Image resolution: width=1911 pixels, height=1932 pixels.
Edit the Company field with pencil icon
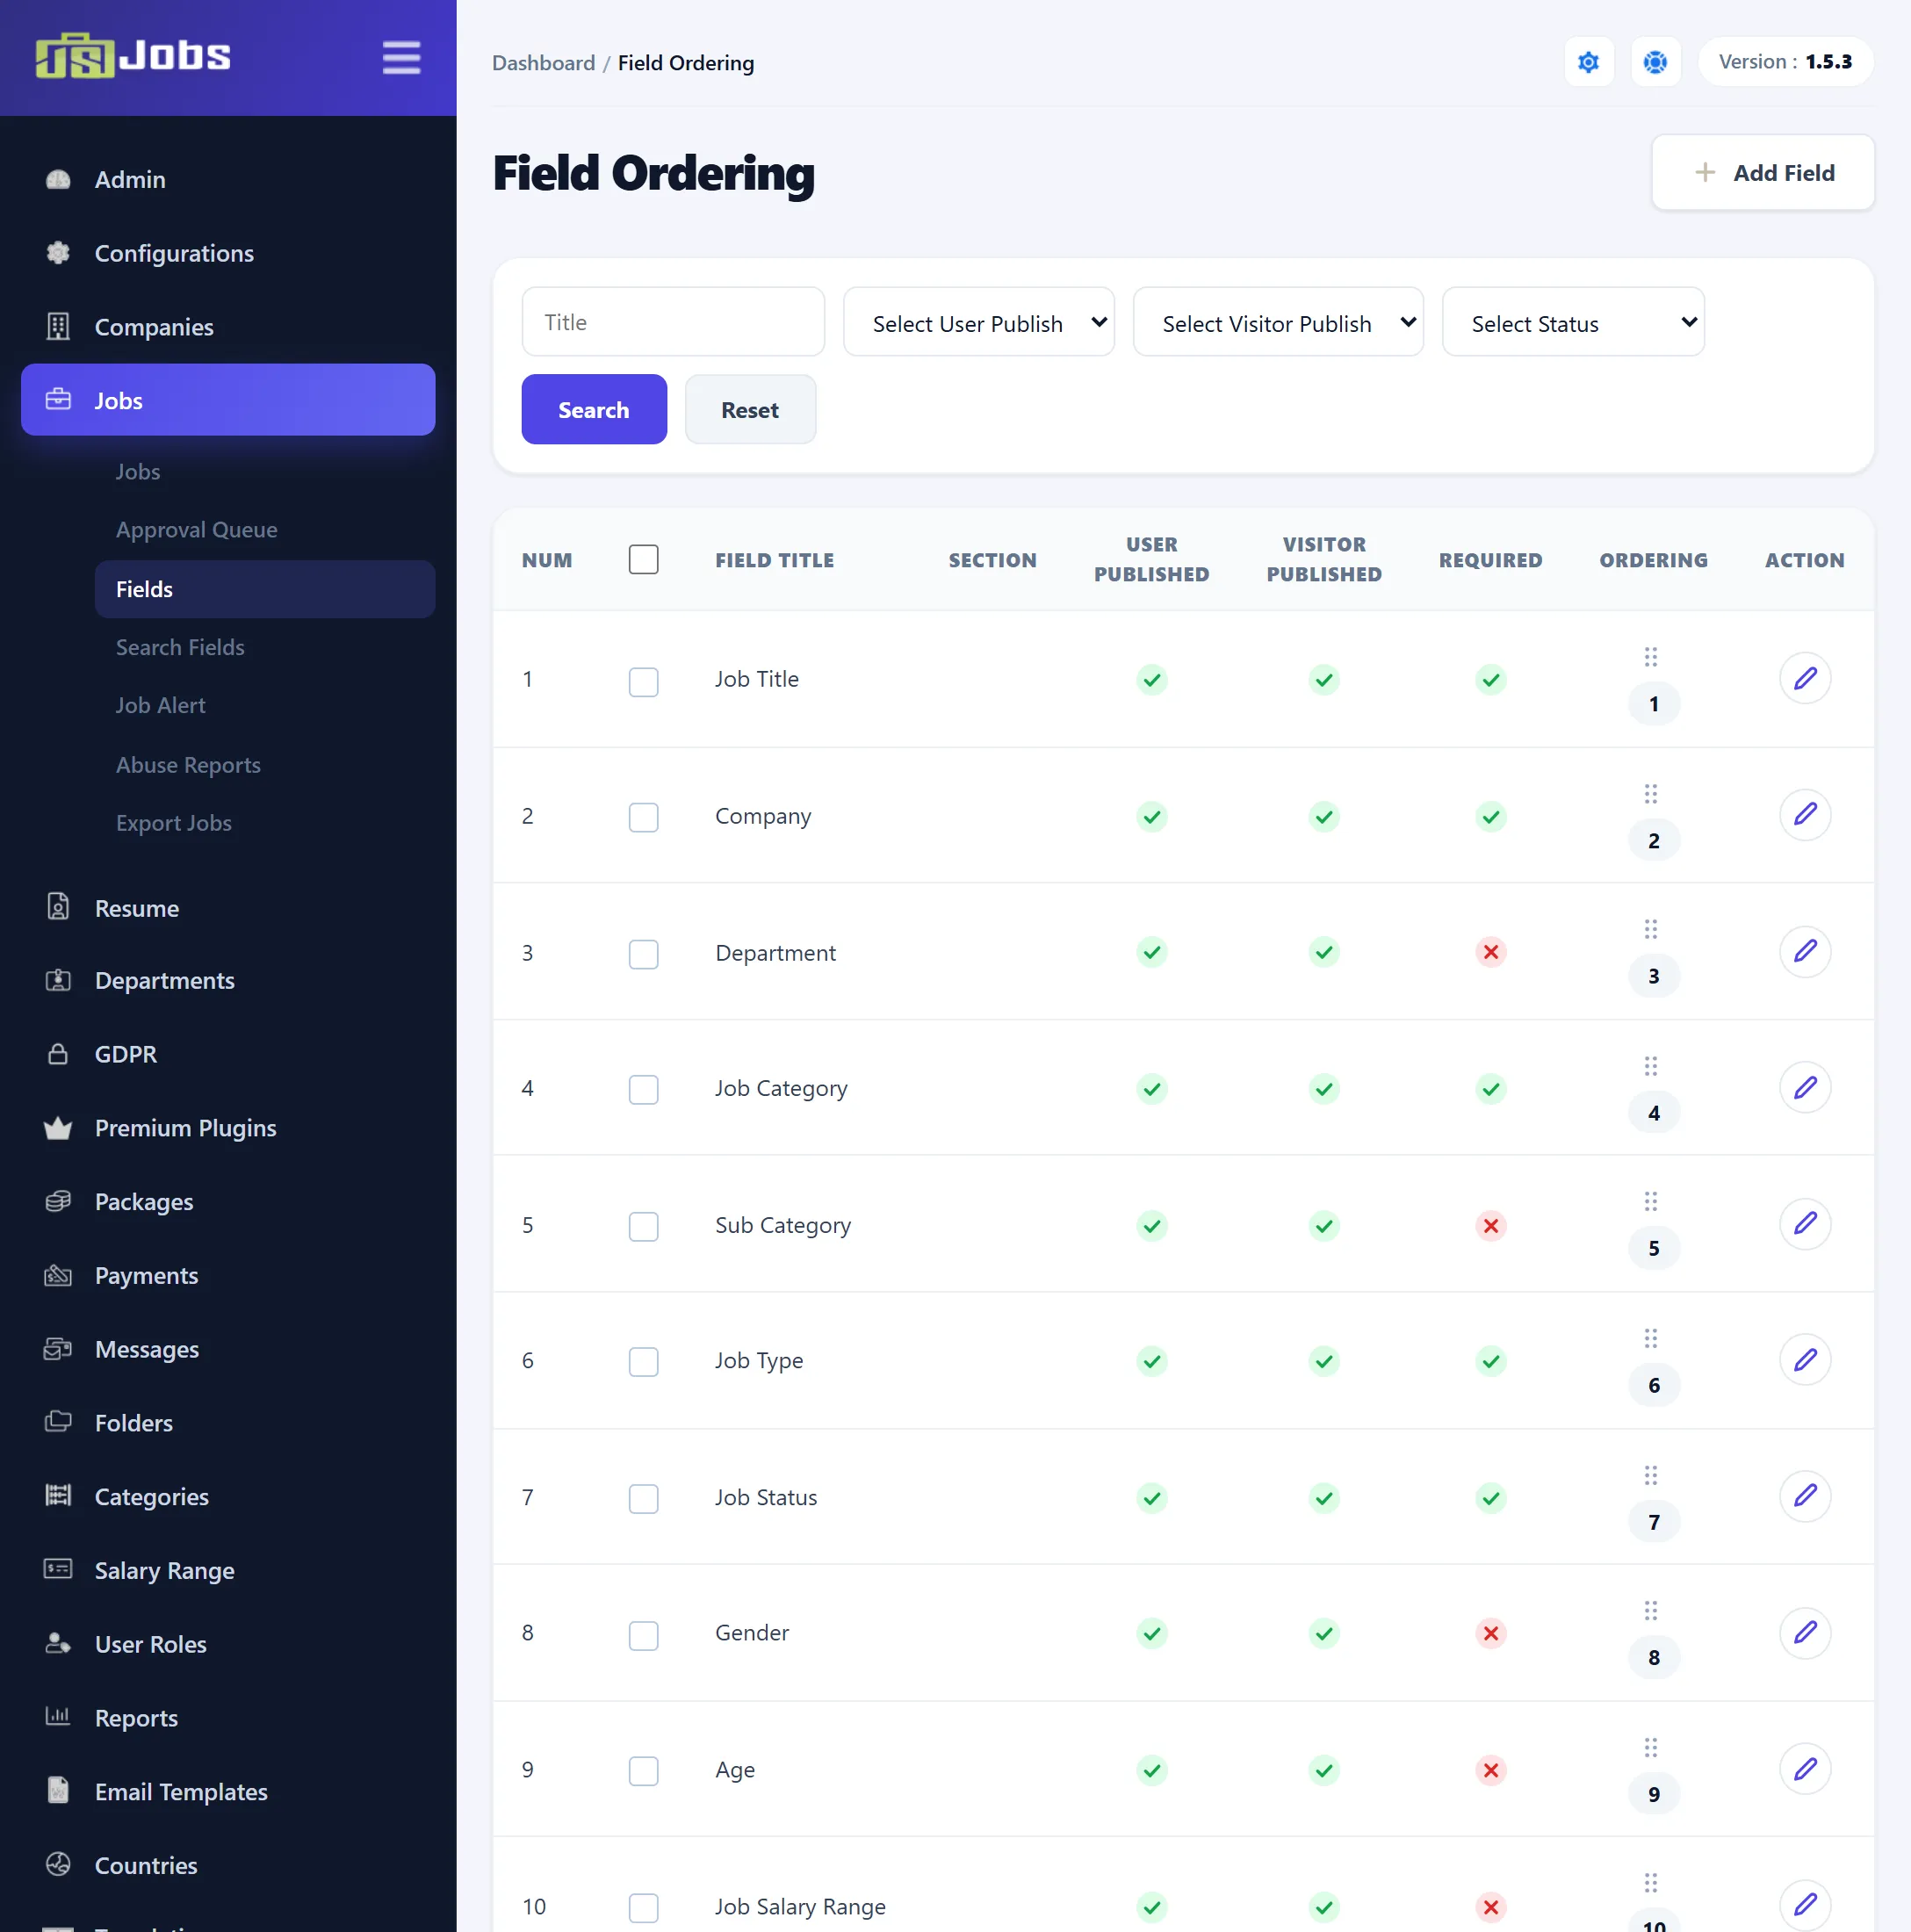coord(1804,815)
